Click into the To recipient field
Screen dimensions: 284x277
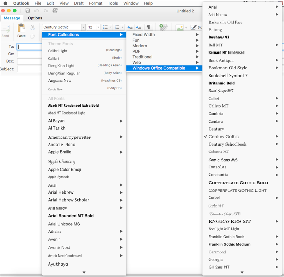pos(29,47)
